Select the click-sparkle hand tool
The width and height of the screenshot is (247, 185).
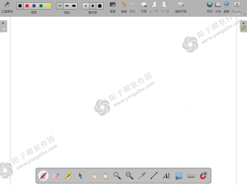tap(93, 175)
